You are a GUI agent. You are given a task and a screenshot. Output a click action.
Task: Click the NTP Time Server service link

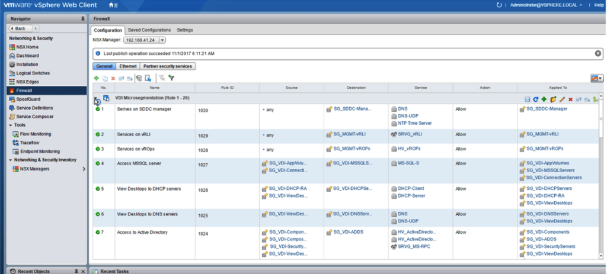click(x=414, y=123)
